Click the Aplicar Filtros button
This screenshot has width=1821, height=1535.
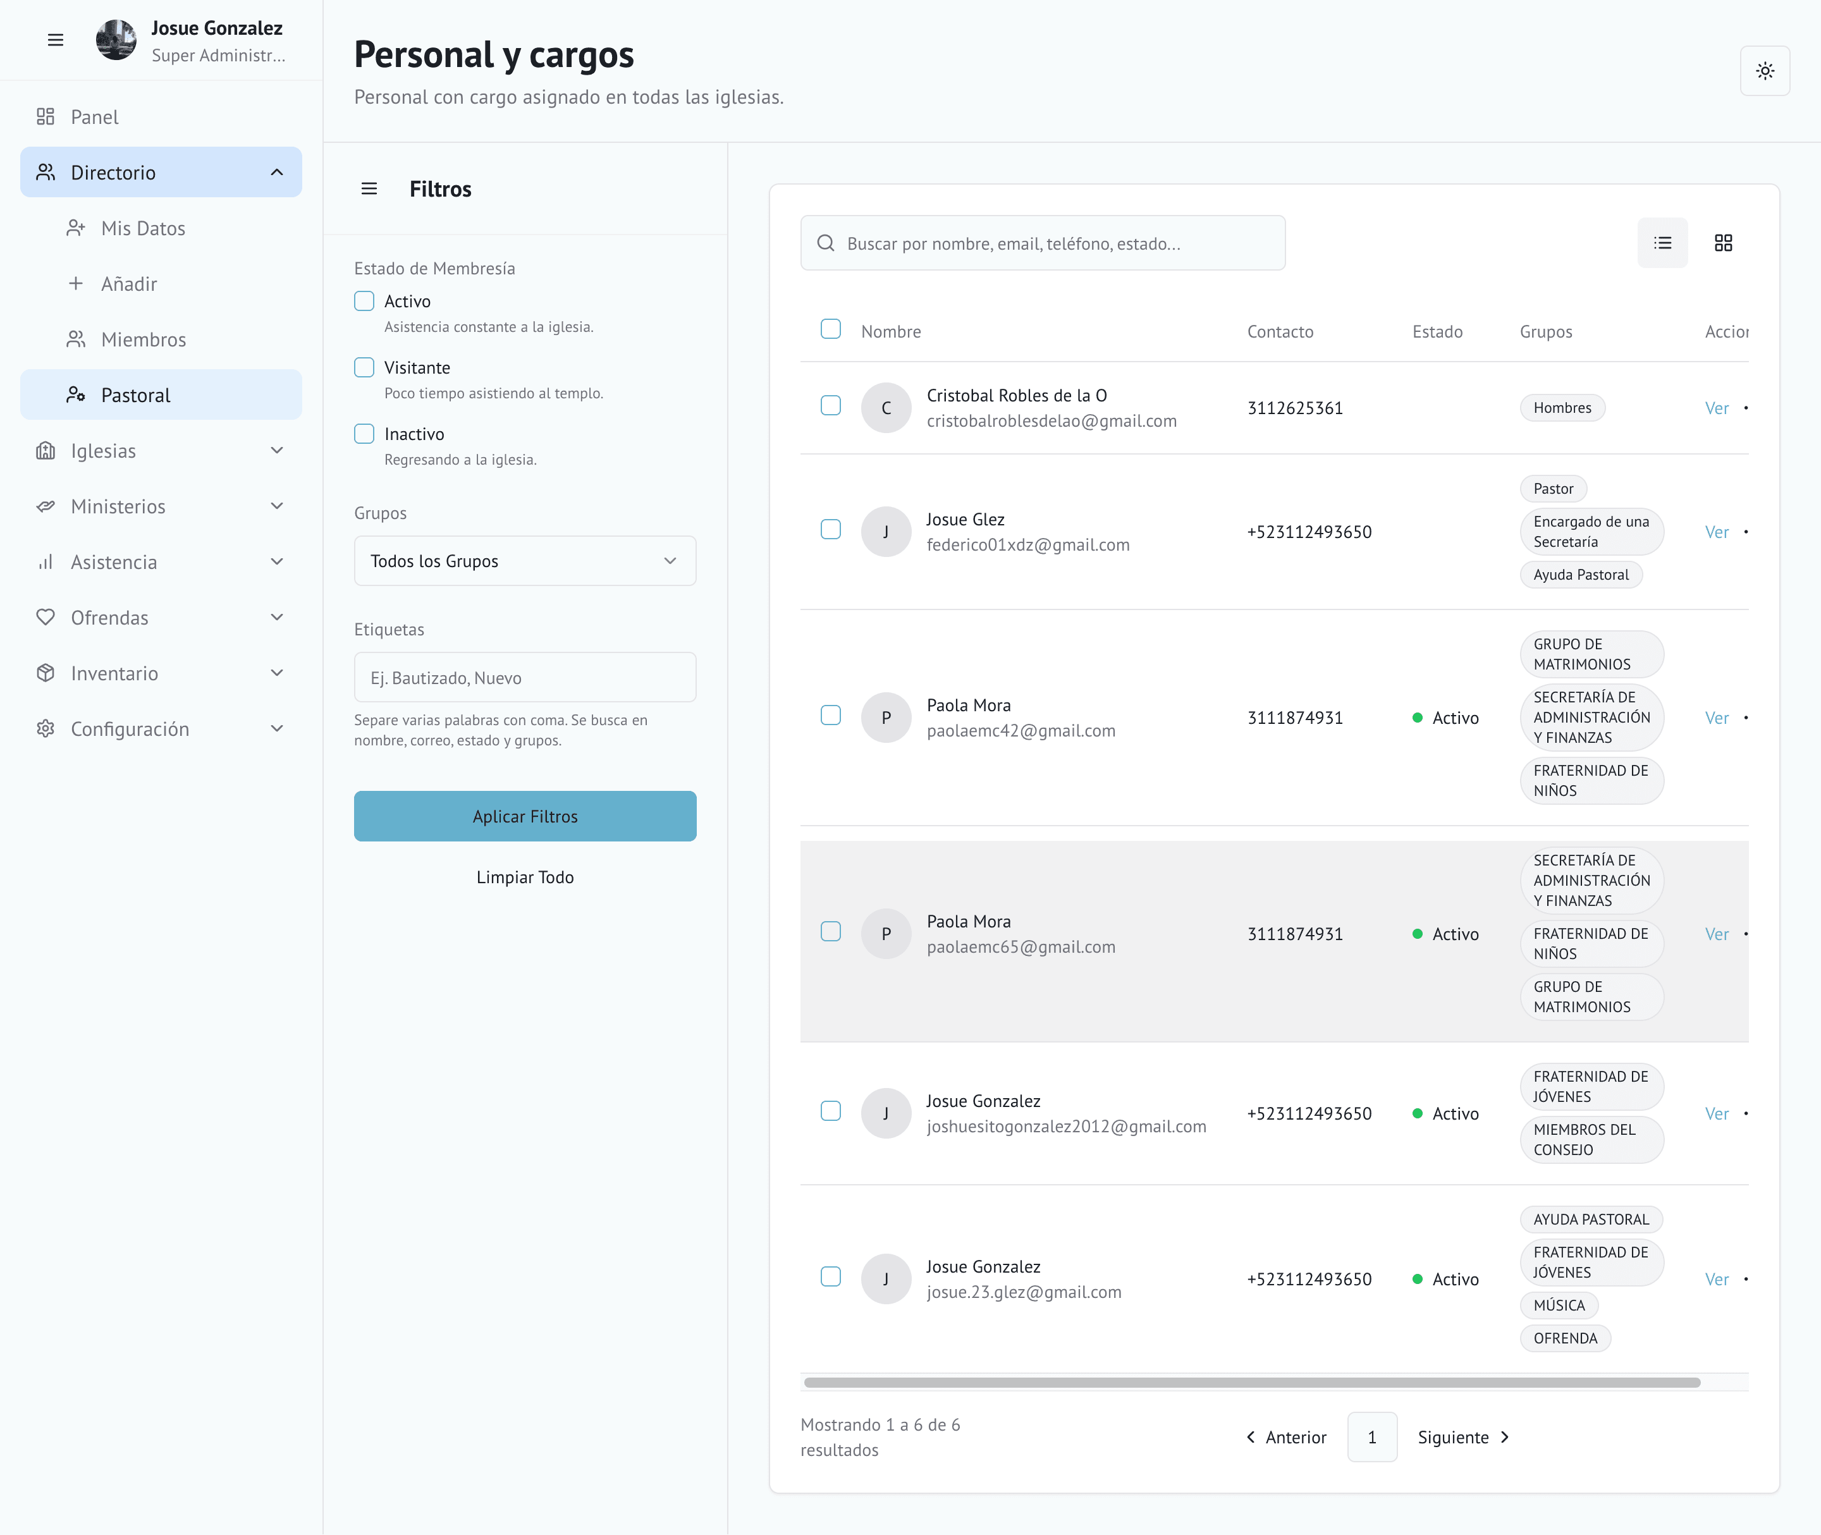click(x=525, y=816)
